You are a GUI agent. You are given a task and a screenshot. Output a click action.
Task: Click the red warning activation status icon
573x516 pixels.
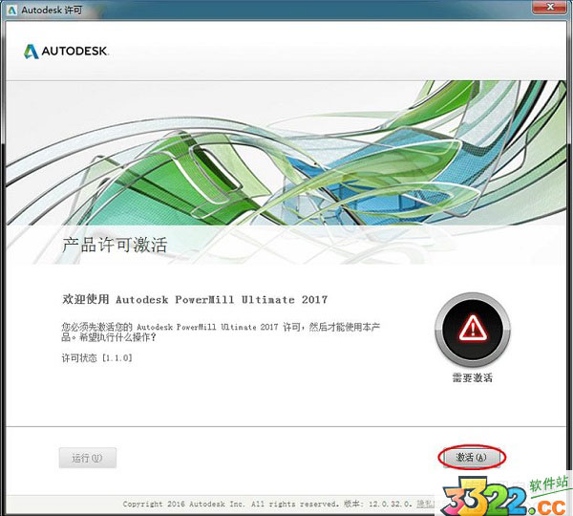coord(473,330)
